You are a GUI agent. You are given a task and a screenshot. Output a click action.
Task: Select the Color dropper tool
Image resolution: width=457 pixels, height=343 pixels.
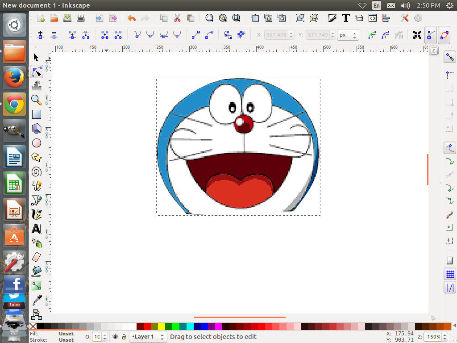pyautogui.click(x=37, y=300)
